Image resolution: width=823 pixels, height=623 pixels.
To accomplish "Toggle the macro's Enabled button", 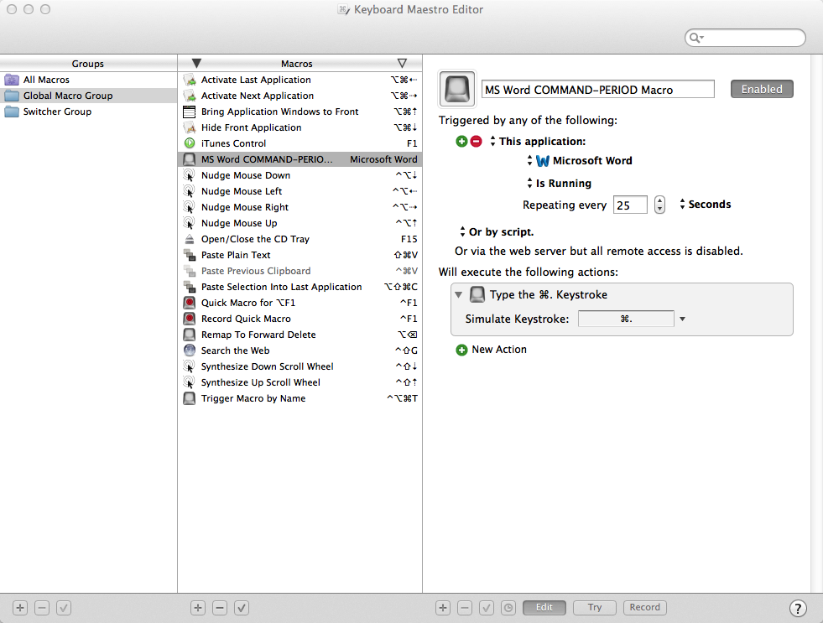I will pyautogui.click(x=762, y=89).
